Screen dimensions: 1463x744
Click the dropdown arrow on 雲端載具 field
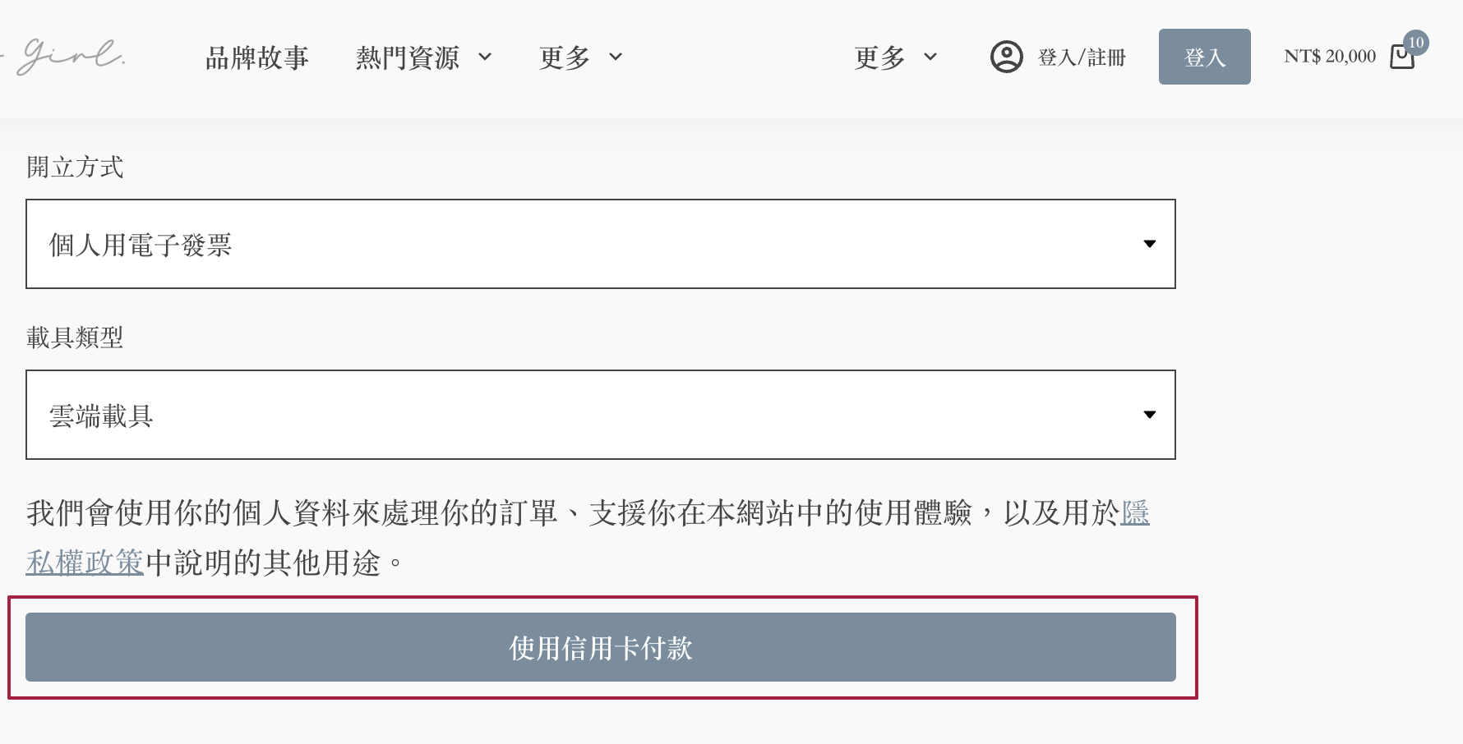[1150, 415]
